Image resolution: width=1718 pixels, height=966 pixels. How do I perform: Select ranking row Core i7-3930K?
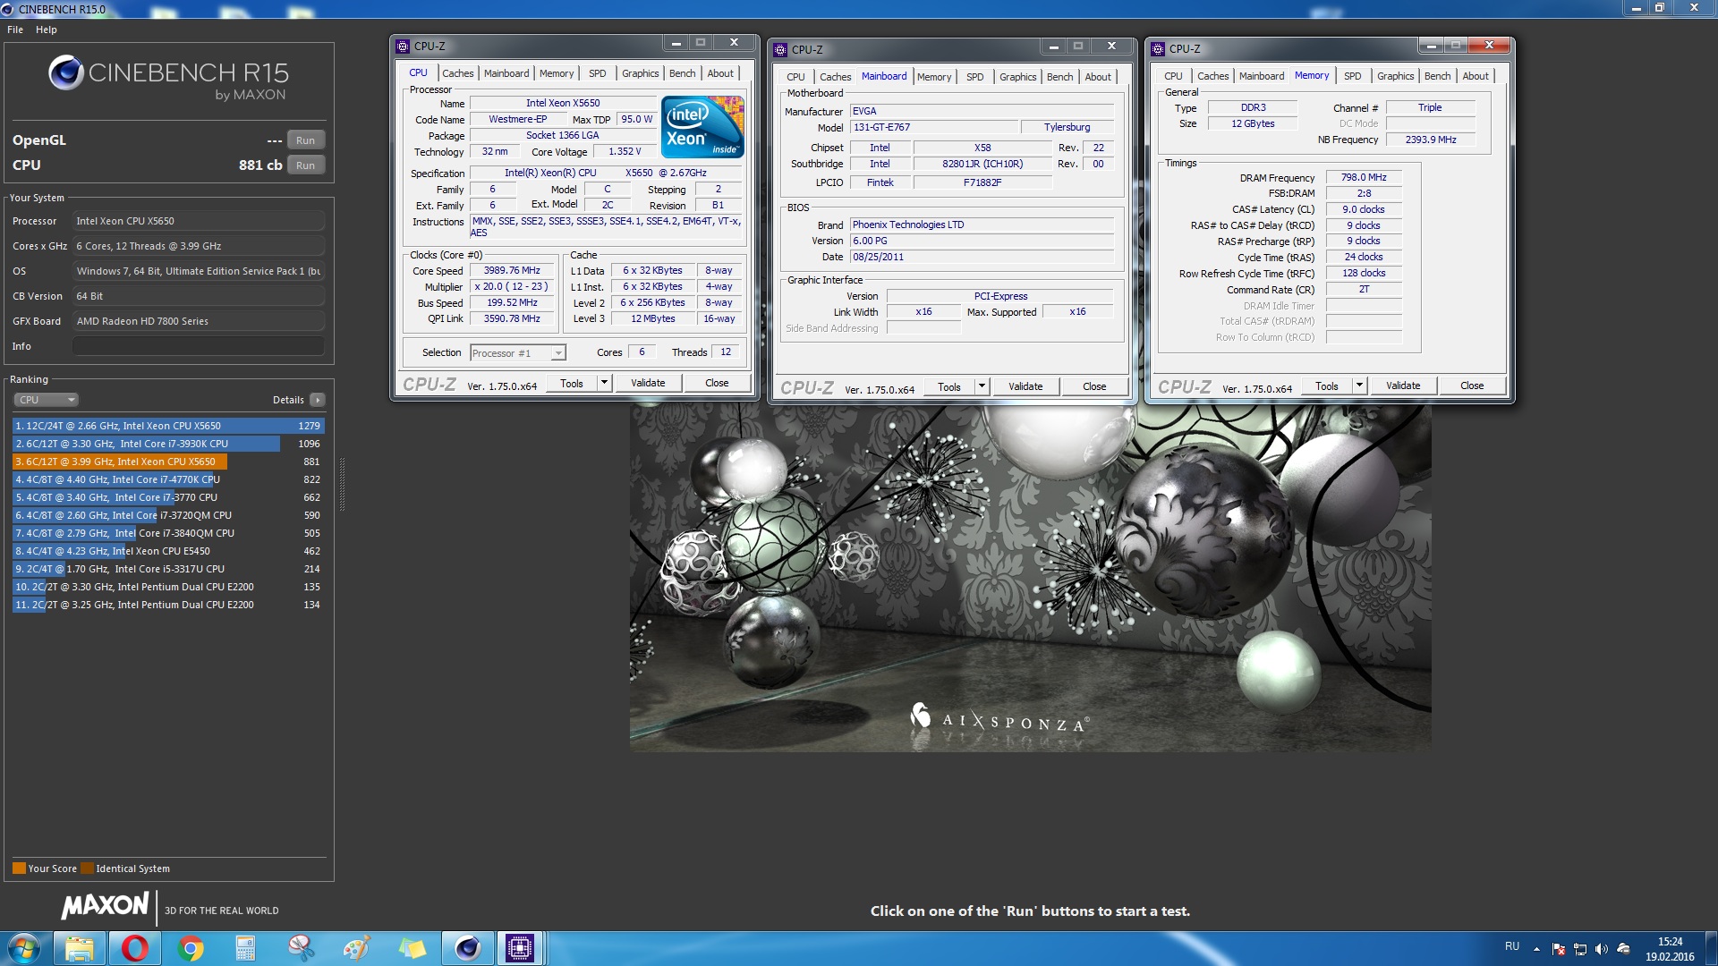[x=168, y=444]
